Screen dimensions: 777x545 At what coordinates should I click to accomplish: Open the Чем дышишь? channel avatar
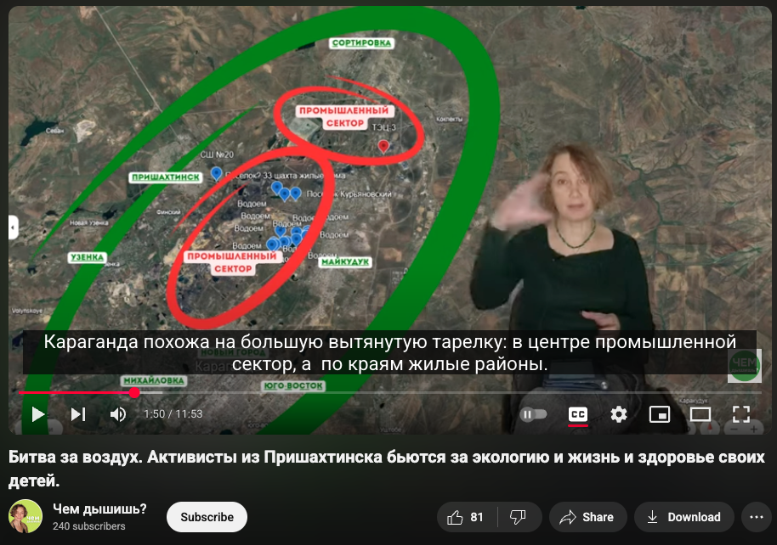[x=26, y=516]
